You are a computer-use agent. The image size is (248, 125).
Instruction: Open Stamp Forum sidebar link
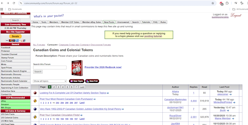[15, 58]
